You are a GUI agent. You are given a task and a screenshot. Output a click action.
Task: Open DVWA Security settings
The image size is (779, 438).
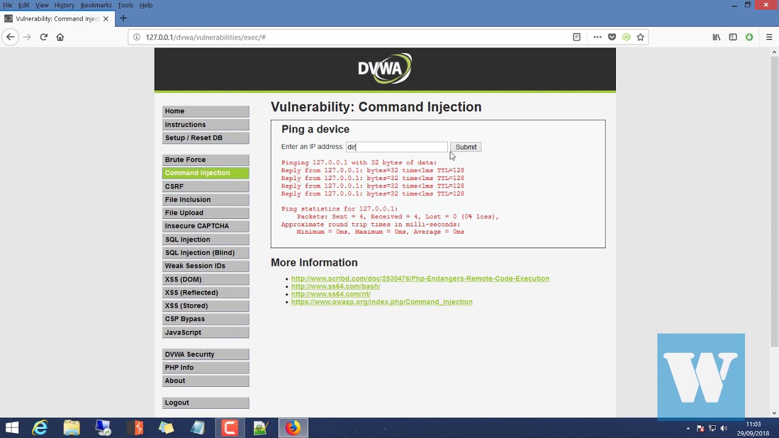point(206,355)
